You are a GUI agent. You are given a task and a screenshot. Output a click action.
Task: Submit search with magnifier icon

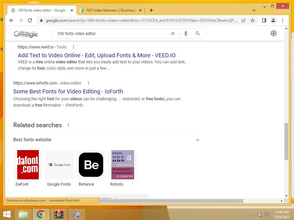pos(198,34)
